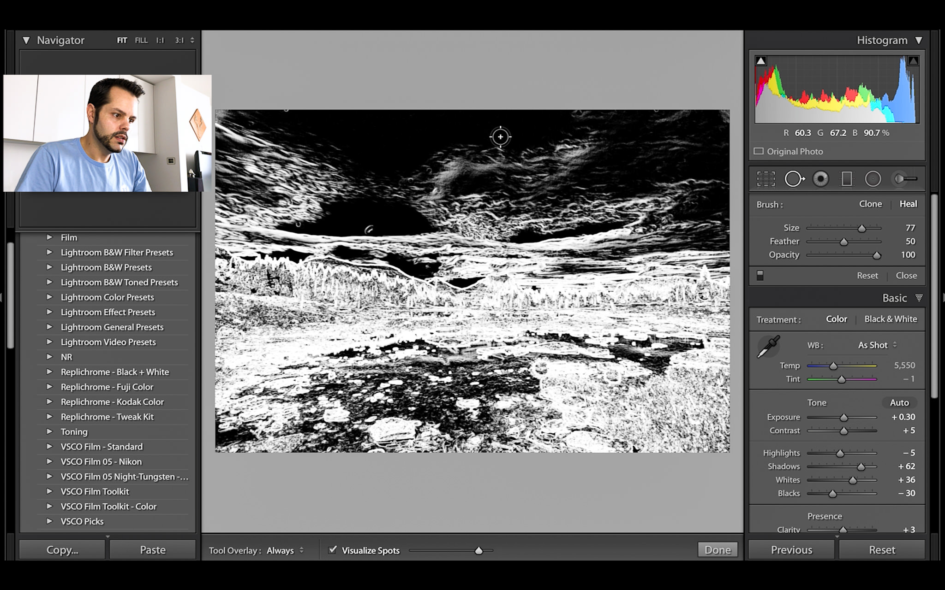
Task: Click the Reset button in Develop module
Action: [882, 550]
